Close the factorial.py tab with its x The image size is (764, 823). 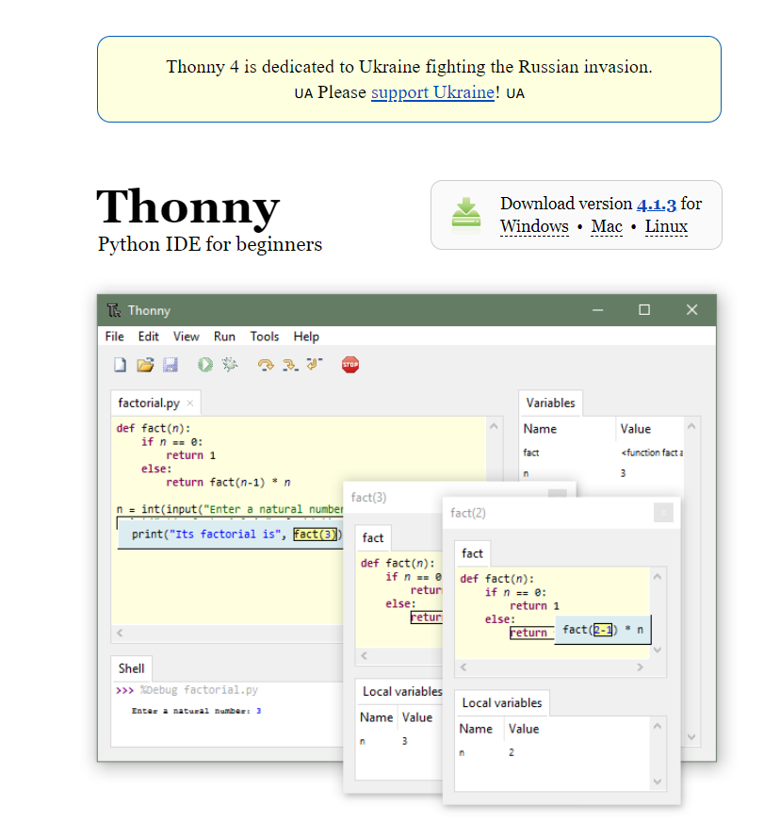[x=190, y=403]
